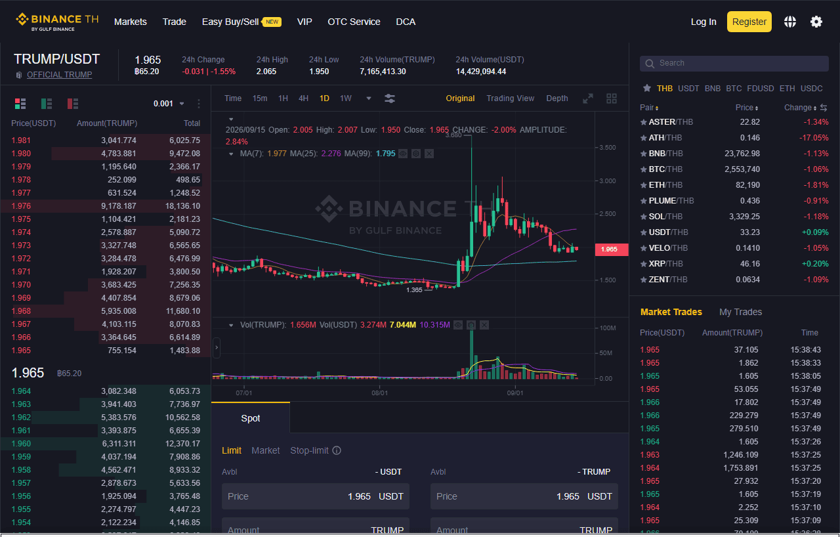Open settings gear in header
Image resolution: width=840 pixels, height=537 pixels.
coord(816,22)
